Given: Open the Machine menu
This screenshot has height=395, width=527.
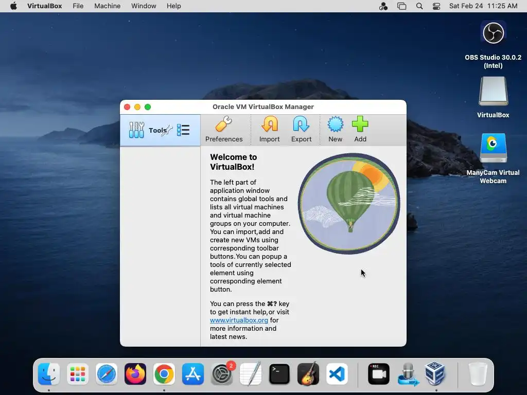Looking at the screenshot, I should pos(107,6).
